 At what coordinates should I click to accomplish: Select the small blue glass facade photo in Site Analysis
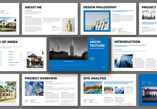tap(119, 90)
